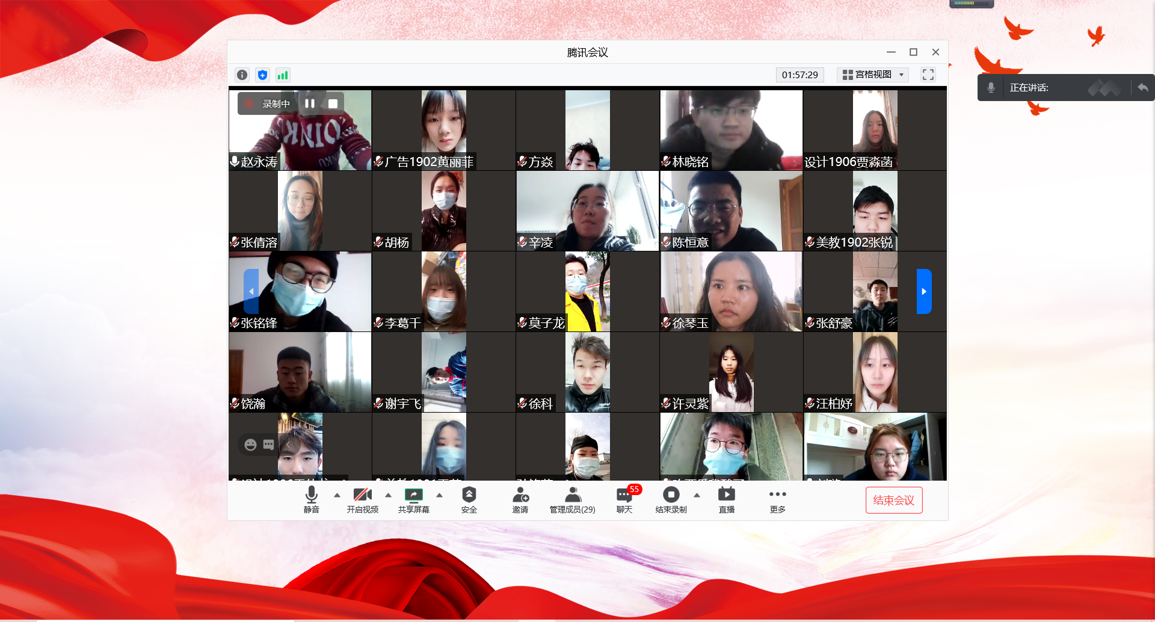The height and width of the screenshot is (622, 1155).
Task: Check the green network signal icon
Action: [x=283, y=75]
